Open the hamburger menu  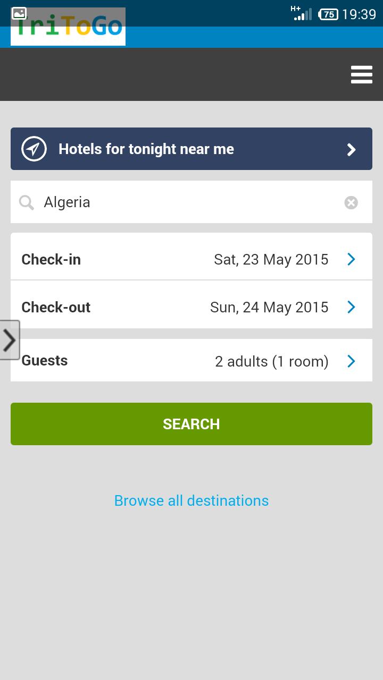coord(361,75)
